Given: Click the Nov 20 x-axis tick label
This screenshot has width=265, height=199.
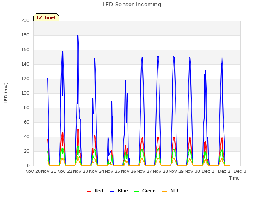Looking at the screenshot, I should tap(33, 171).
